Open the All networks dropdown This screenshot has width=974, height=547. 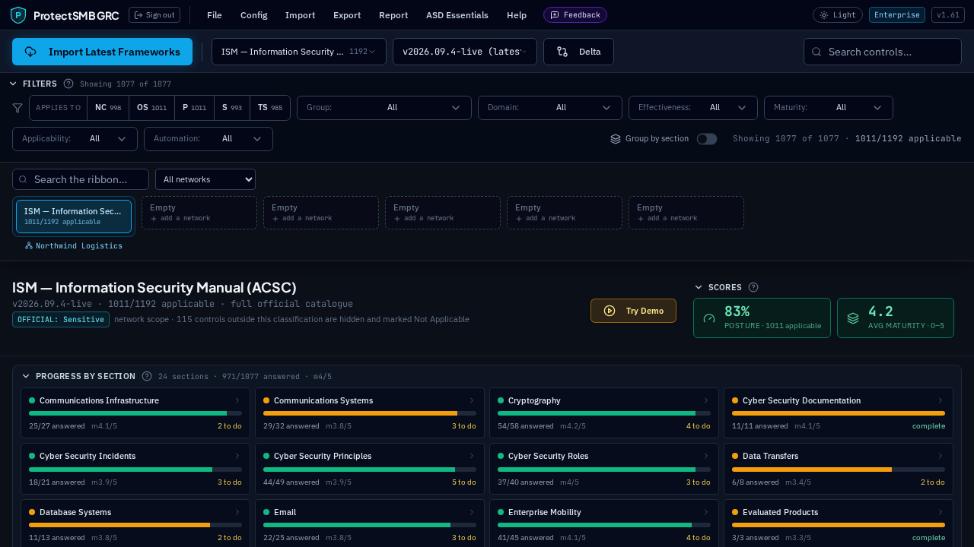pos(205,179)
